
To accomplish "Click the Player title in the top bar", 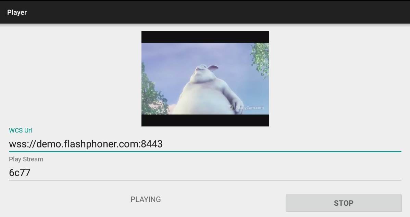I will [x=17, y=12].
